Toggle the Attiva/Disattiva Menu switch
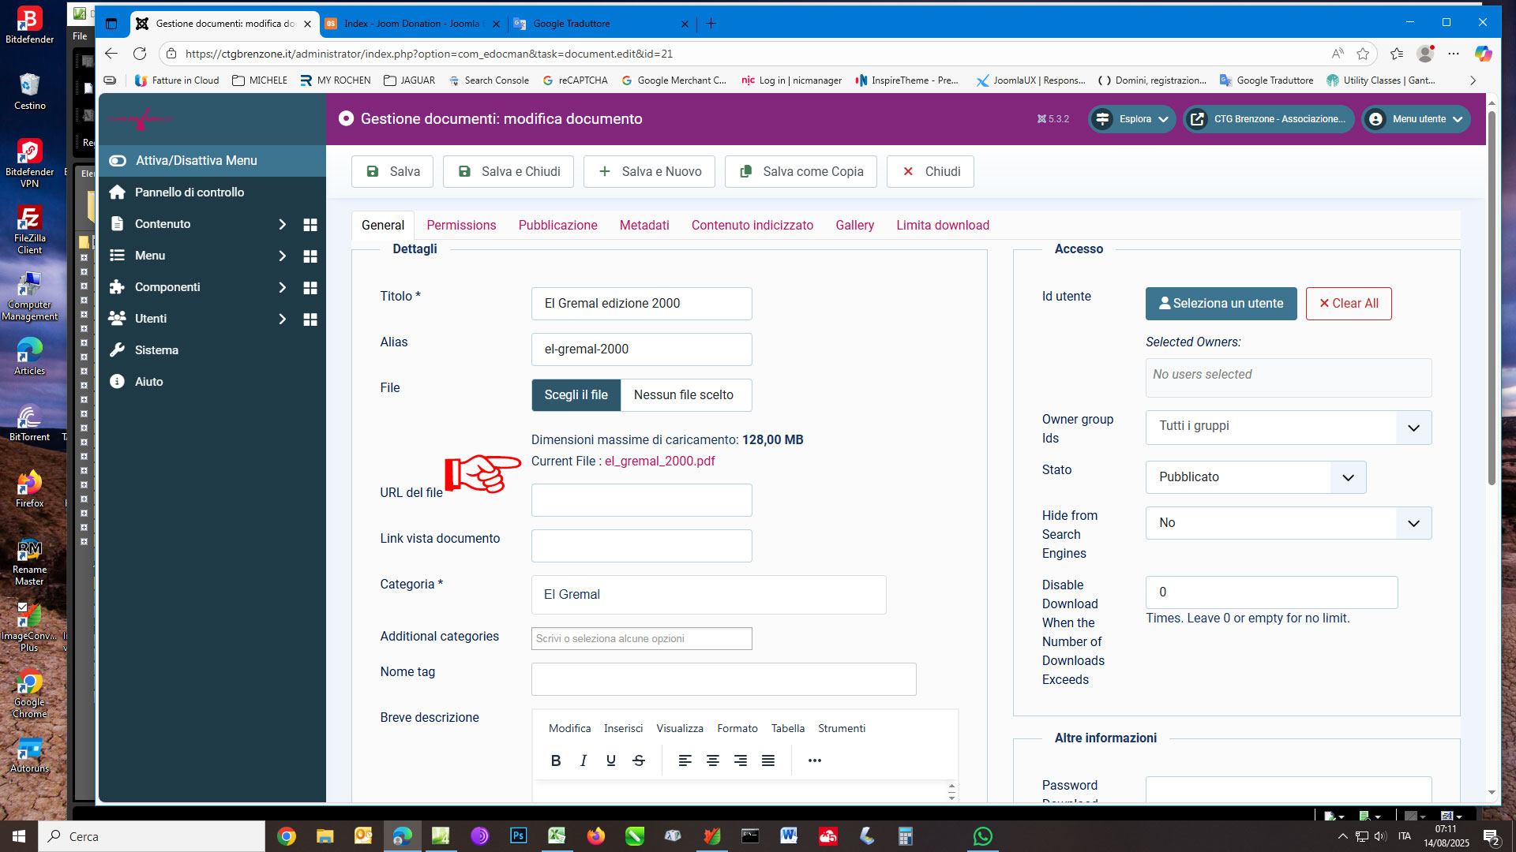This screenshot has height=852, width=1516. 118,160
